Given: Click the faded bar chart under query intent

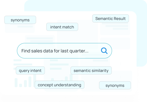Looking at the screenshot, I should click(x=25, y=81).
